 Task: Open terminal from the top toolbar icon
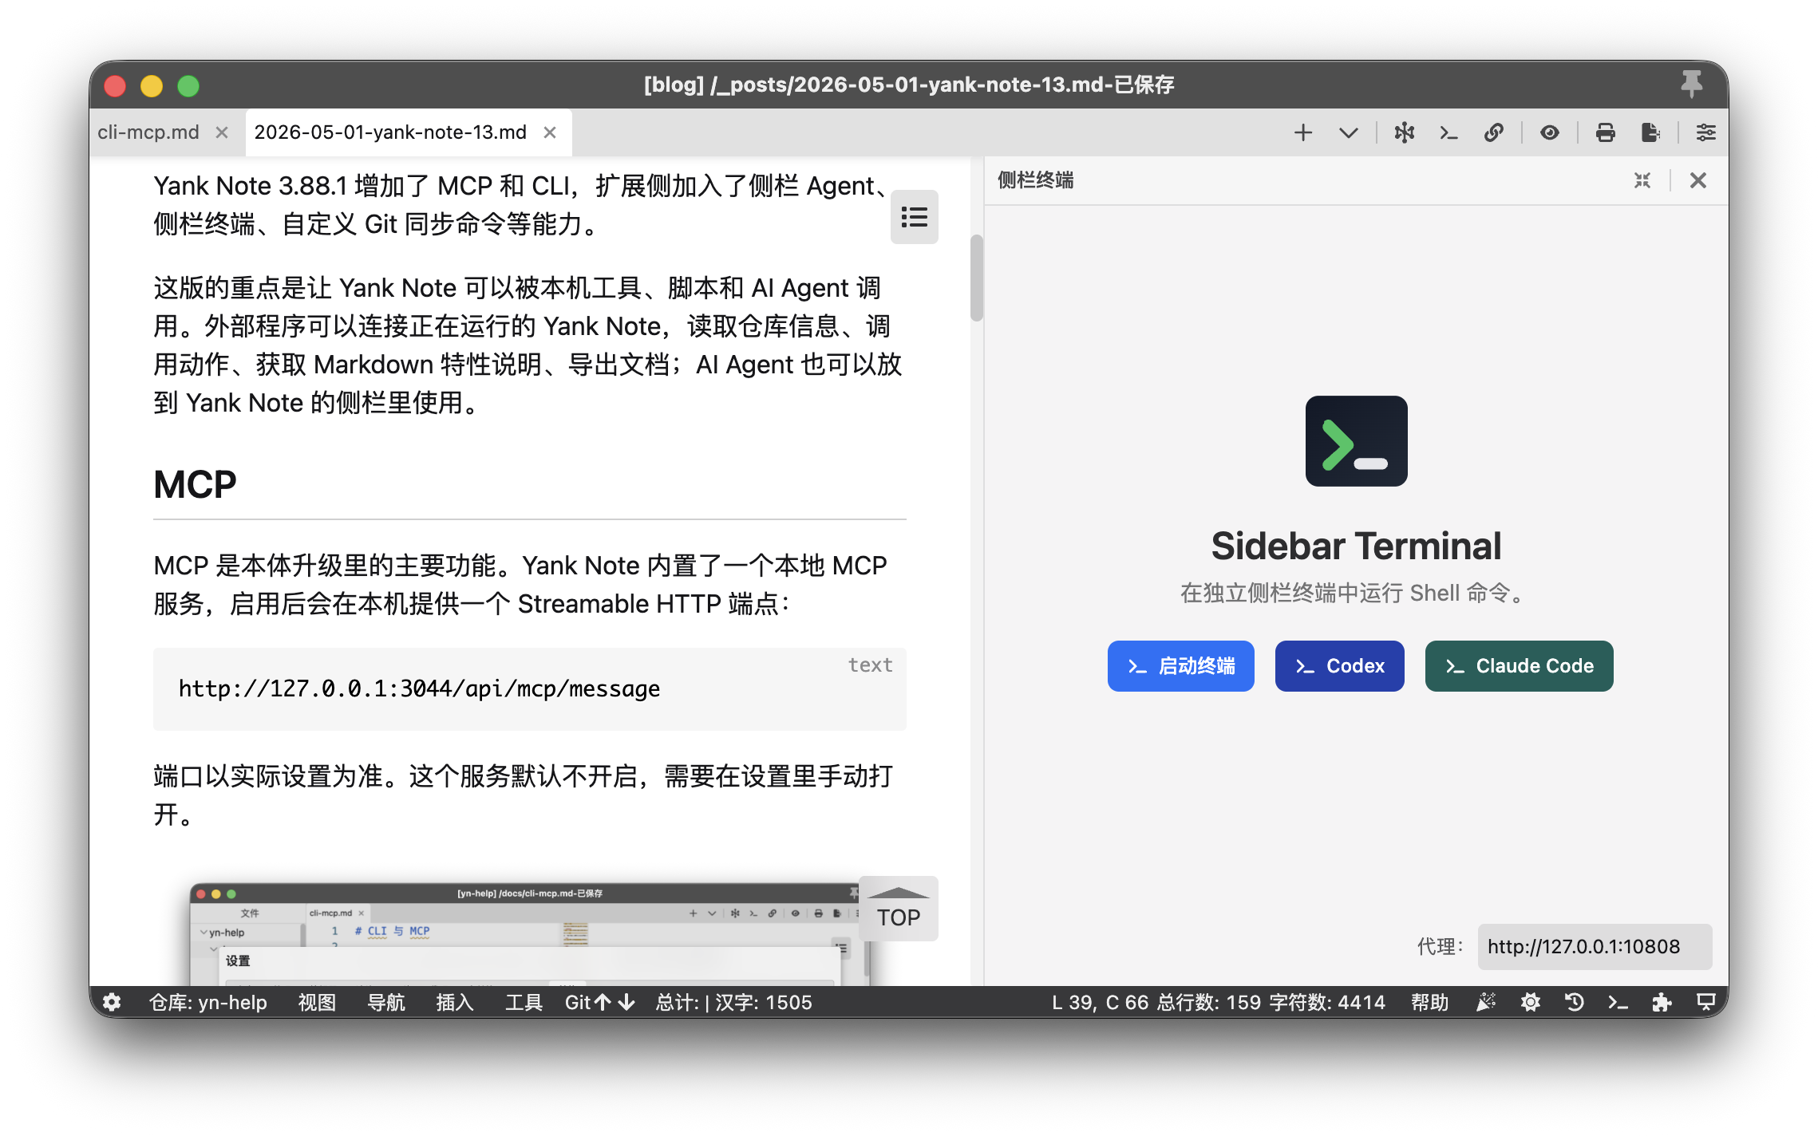coord(1448,132)
